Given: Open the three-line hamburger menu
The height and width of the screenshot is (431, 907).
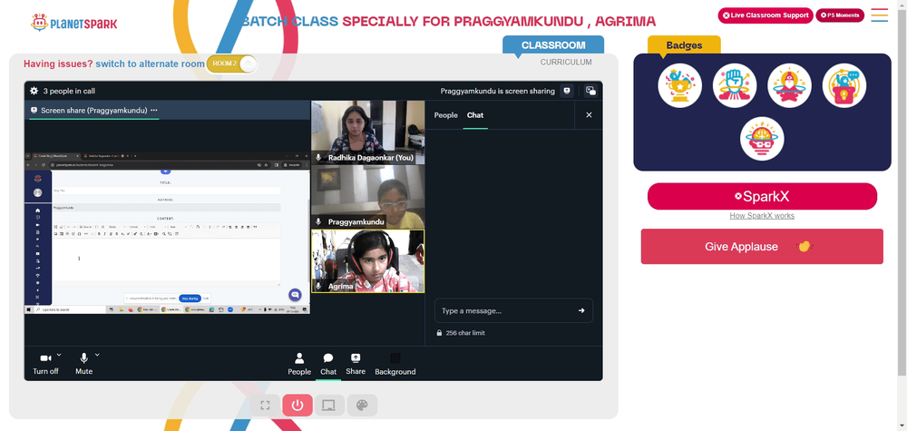Looking at the screenshot, I should 879,15.
